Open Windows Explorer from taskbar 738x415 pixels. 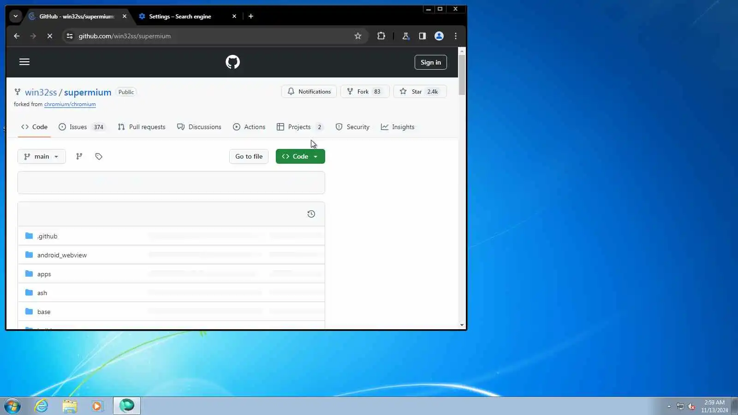(70, 406)
